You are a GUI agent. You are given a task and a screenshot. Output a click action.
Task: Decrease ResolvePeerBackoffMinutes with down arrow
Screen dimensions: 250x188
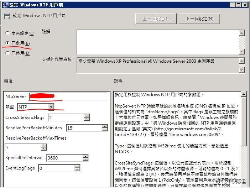(105, 130)
